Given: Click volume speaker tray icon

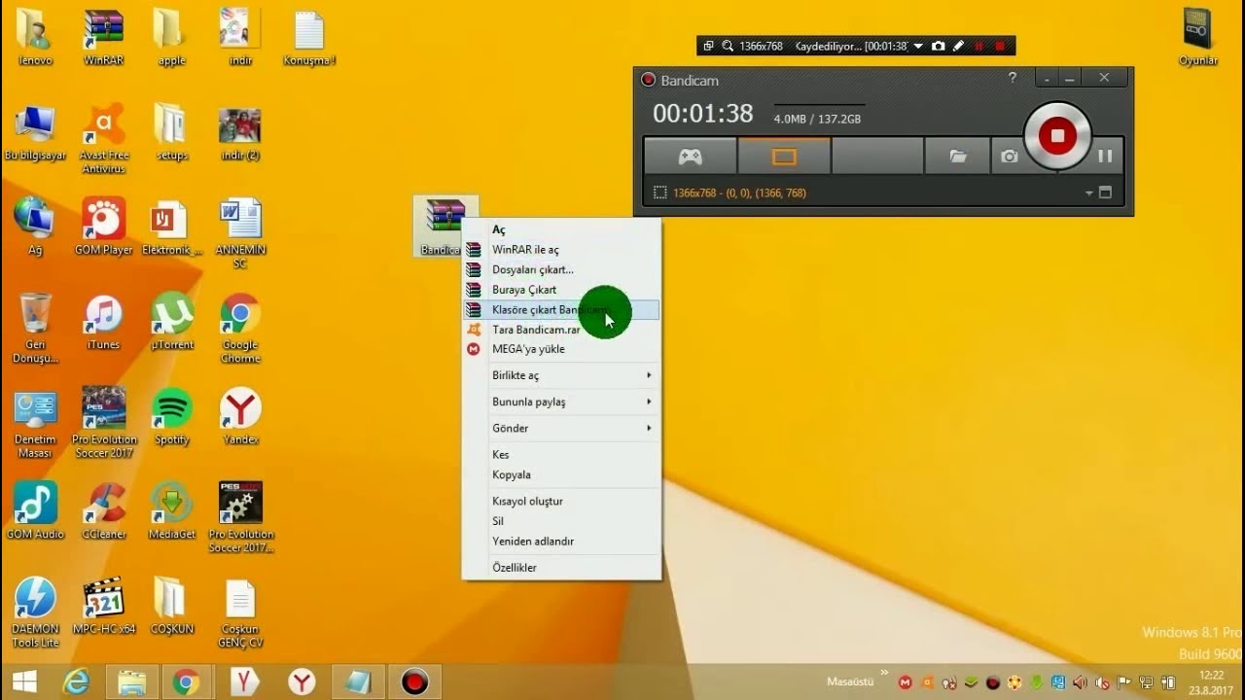Looking at the screenshot, I should click(x=1079, y=682).
